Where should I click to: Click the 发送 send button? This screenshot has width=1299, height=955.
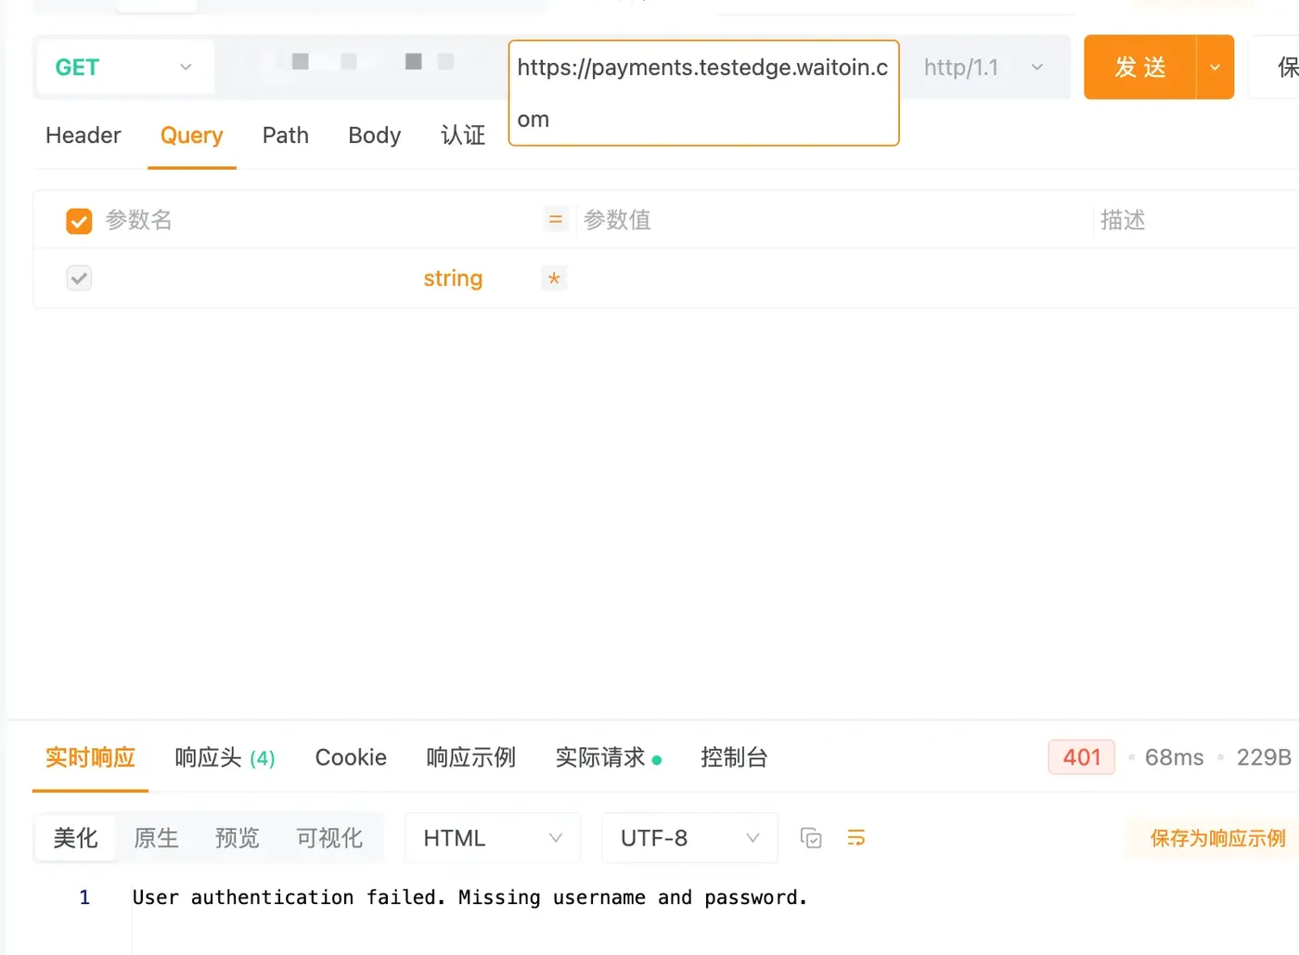pyautogui.click(x=1140, y=68)
